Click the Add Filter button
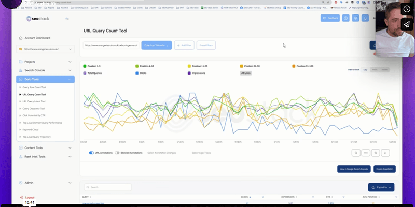 pyautogui.click(x=184, y=45)
